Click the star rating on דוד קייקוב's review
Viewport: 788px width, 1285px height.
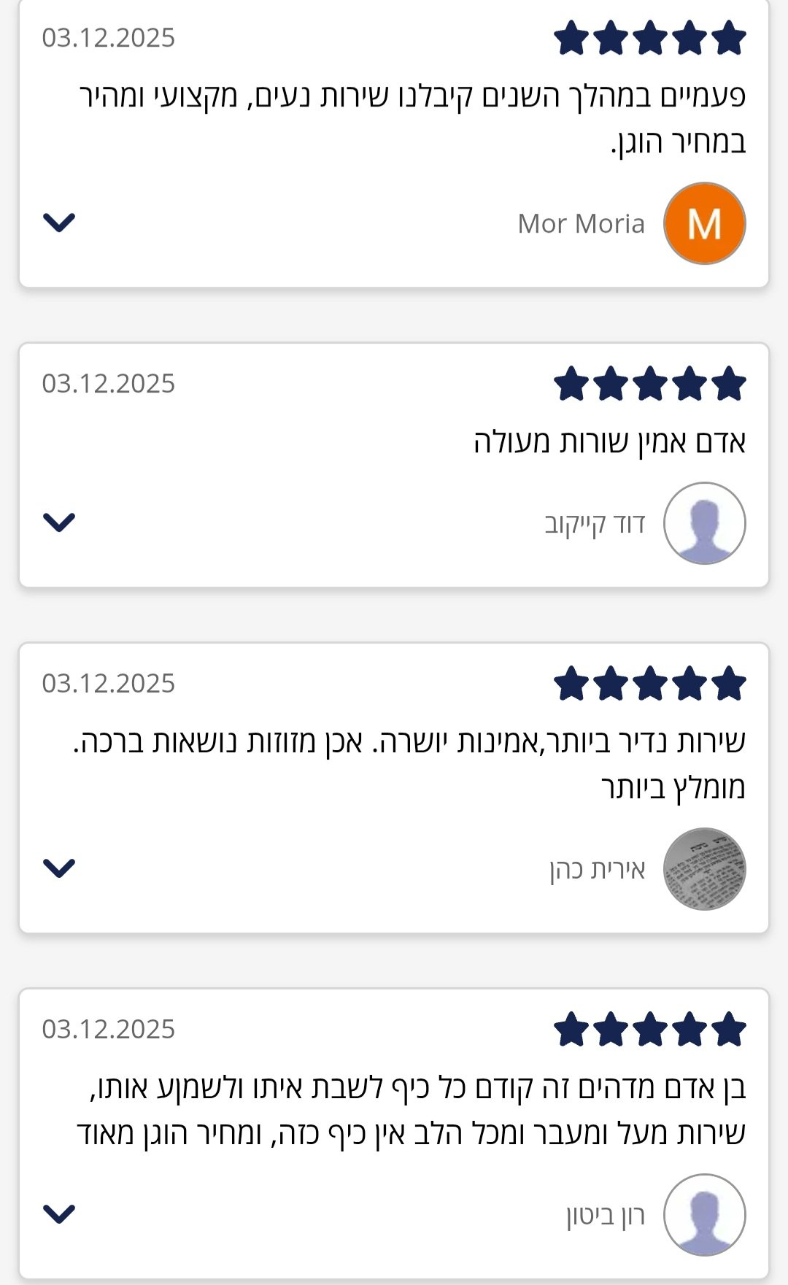pyautogui.click(x=649, y=385)
